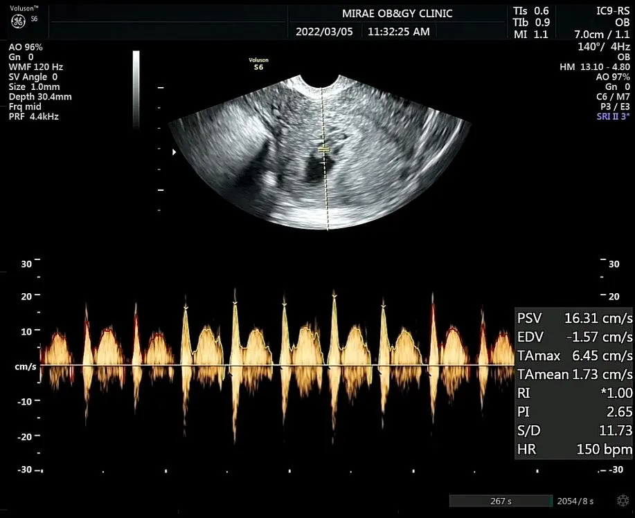Viewport: 635px width, 518px height.
Task: Select the TIb 0.9 readout
Action: click(531, 23)
